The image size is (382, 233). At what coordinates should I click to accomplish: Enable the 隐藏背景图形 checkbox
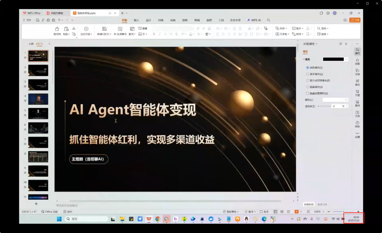(x=308, y=93)
